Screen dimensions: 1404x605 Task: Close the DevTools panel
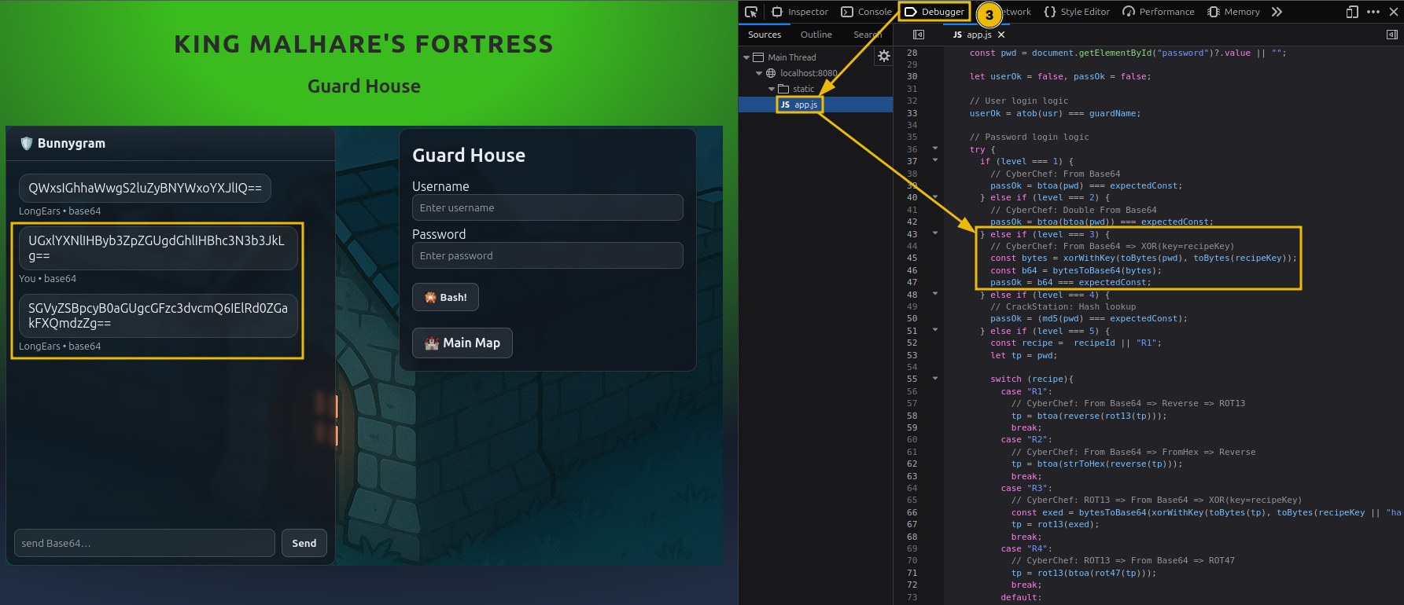pyautogui.click(x=1393, y=12)
